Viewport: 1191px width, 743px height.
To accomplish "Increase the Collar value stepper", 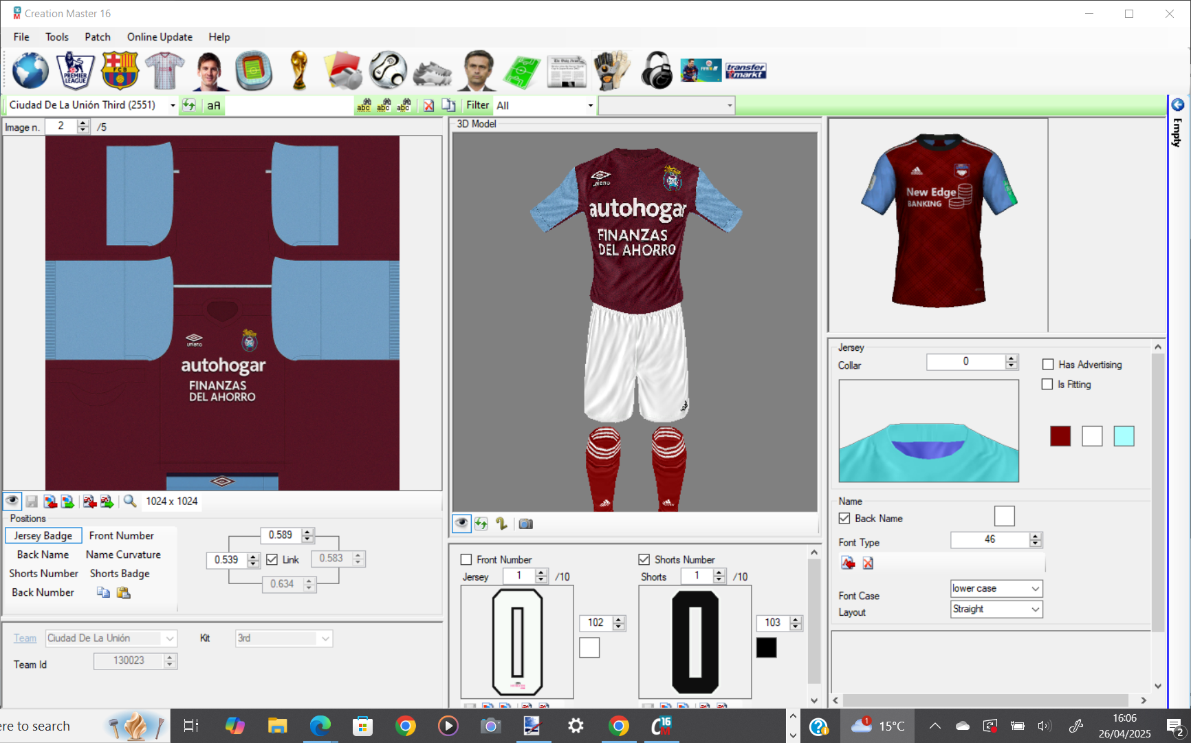I will (x=1011, y=358).
